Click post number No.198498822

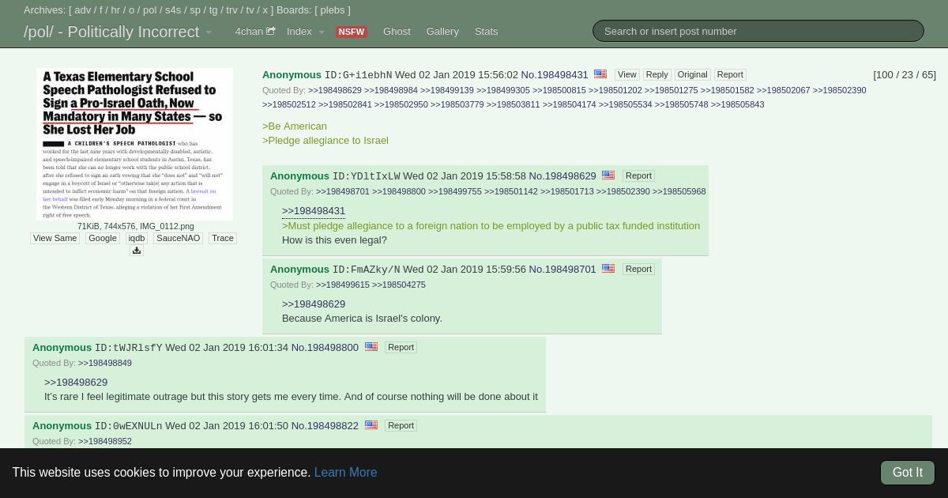click(x=325, y=425)
